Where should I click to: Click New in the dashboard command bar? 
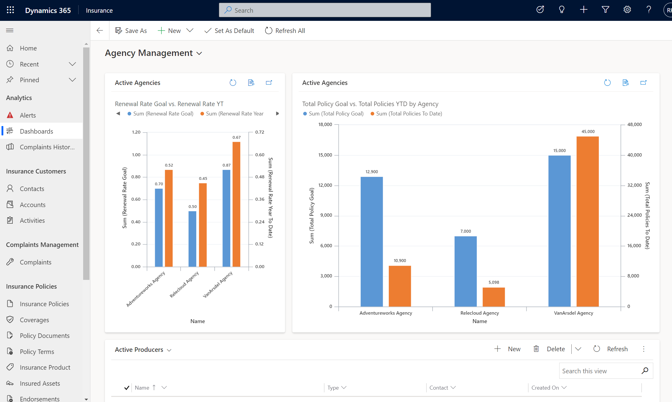[169, 31]
